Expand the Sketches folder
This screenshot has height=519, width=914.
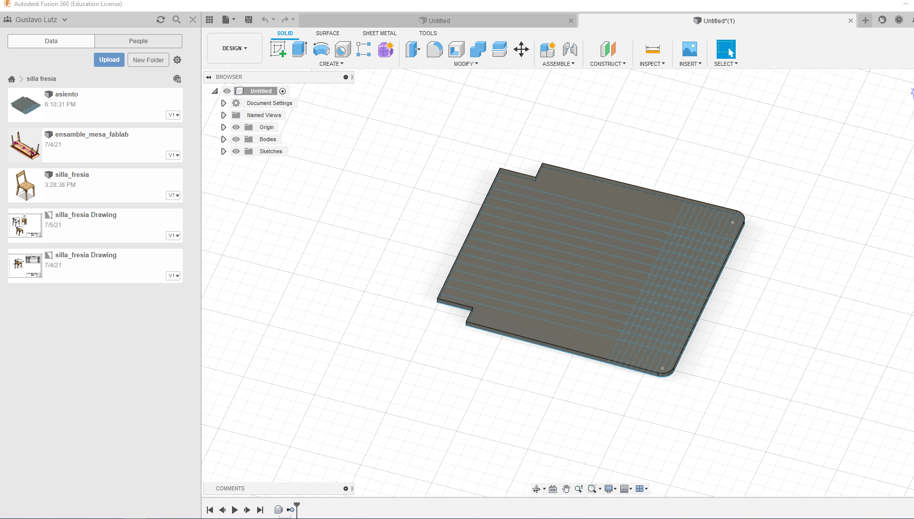click(x=223, y=151)
